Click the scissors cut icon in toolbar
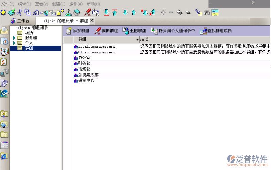Viewport: 271px width, 170px height. tap(19, 13)
